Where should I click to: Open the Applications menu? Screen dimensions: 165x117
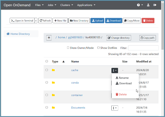click(x=86, y=5)
